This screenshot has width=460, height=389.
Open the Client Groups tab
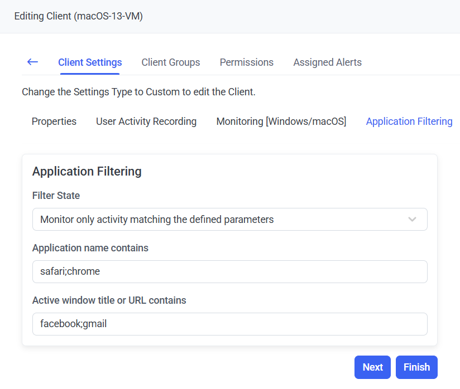coord(171,62)
